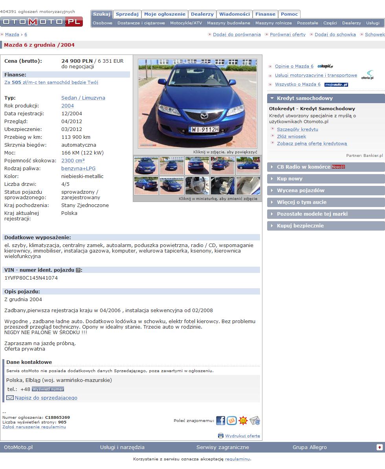Screen dimensions: 385x469
Task: Click the VIN number 1YVFP80C145N41074
Action: point(31,278)
